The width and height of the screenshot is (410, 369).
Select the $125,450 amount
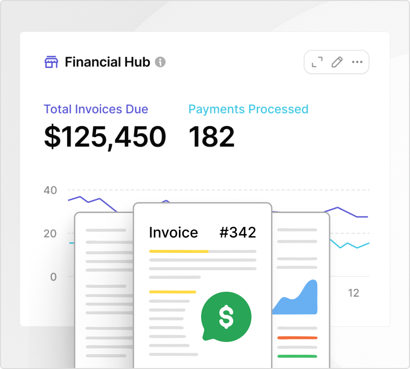(x=105, y=137)
